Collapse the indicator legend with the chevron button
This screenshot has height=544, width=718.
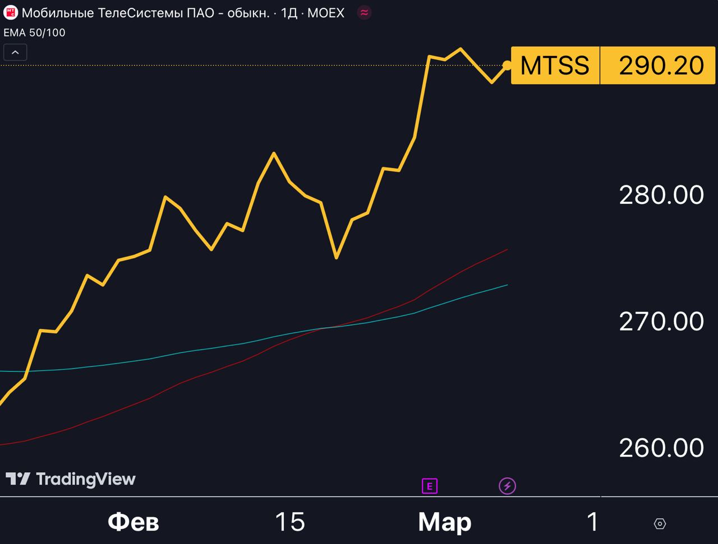click(x=15, y=53)
